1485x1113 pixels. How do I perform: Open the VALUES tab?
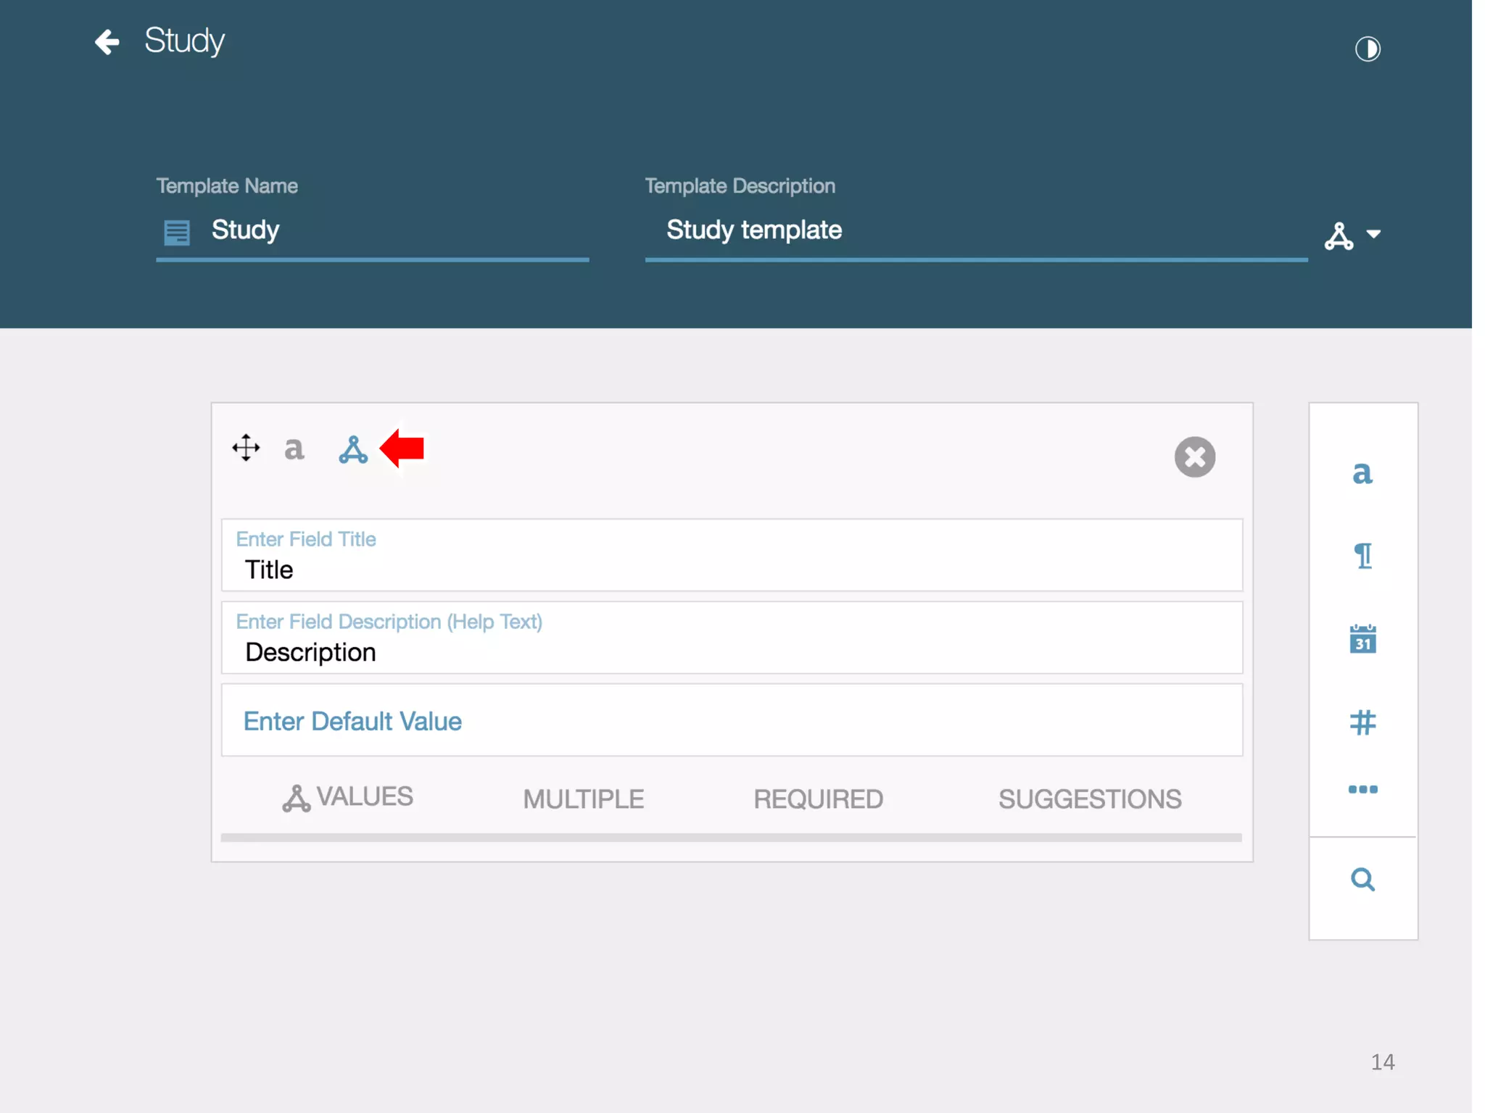(348, 798)
